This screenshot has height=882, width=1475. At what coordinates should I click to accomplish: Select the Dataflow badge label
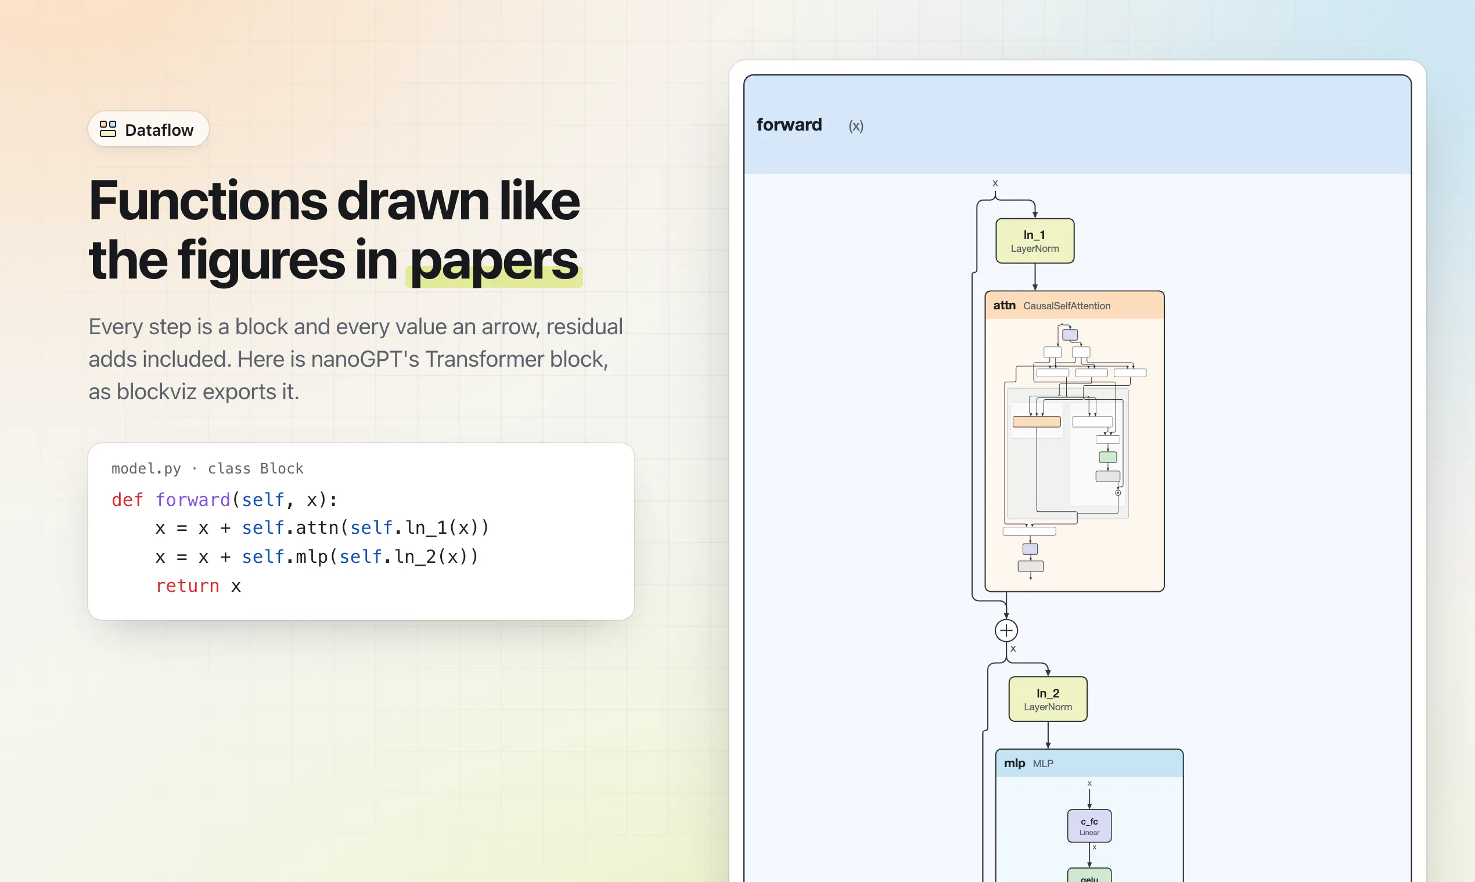click(x=159, y=129)
